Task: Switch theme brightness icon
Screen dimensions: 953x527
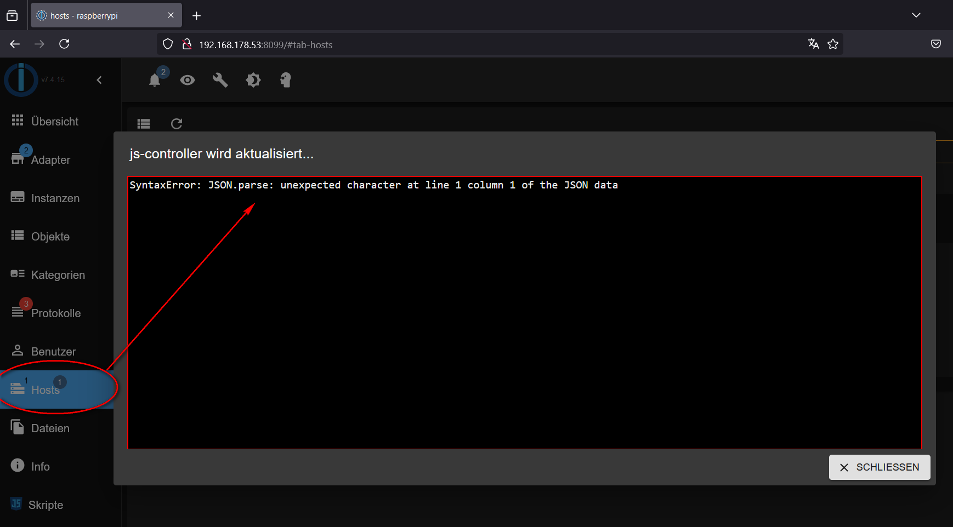Action: [253, 81]
